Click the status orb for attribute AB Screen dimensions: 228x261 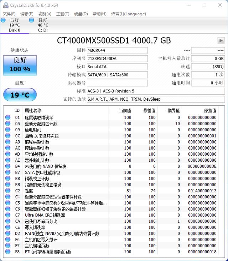click(7, 142)
